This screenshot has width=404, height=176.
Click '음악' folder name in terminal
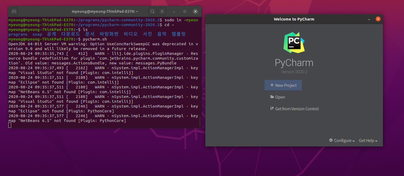(162, 34)
